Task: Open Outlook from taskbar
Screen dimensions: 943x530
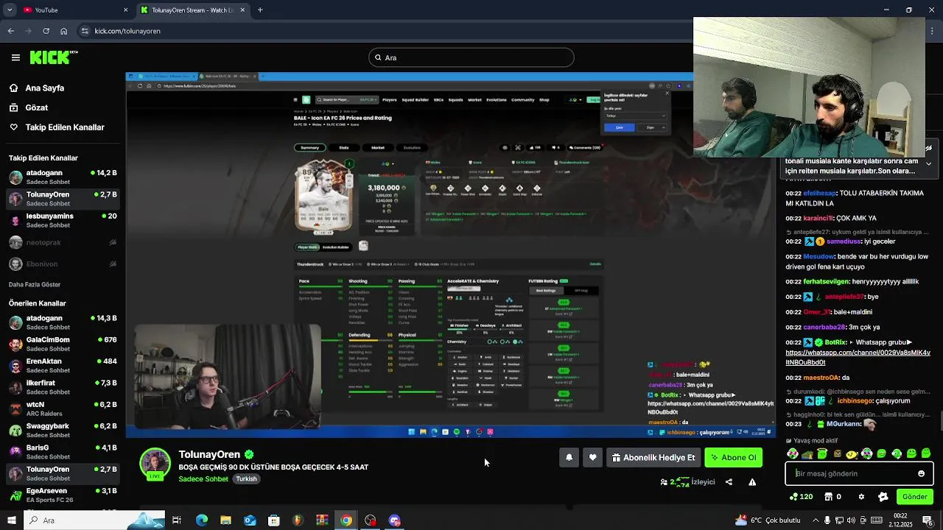Action: point(250,520)
